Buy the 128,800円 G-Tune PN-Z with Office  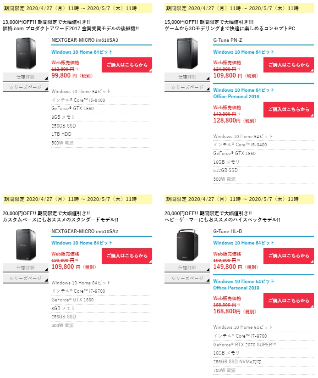tap(289, 110)
